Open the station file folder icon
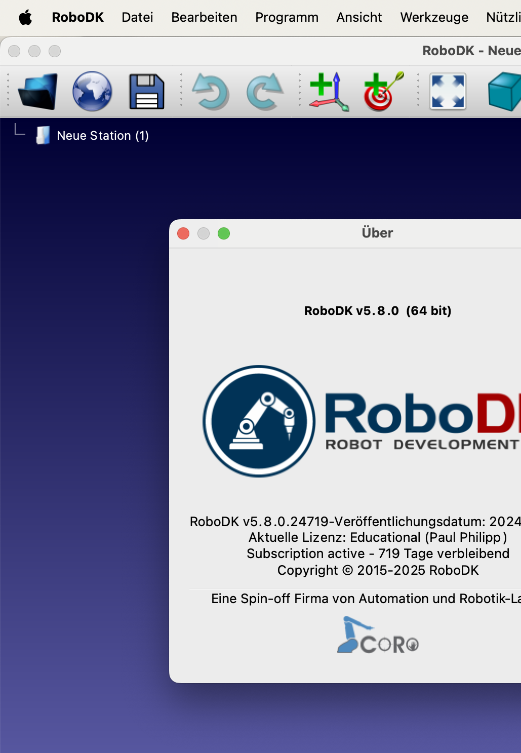The width and height of the screenshot is (521, 753). pos(38,92)
